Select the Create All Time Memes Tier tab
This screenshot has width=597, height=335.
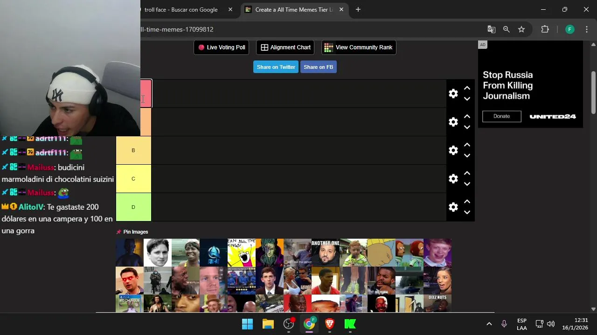294,10
